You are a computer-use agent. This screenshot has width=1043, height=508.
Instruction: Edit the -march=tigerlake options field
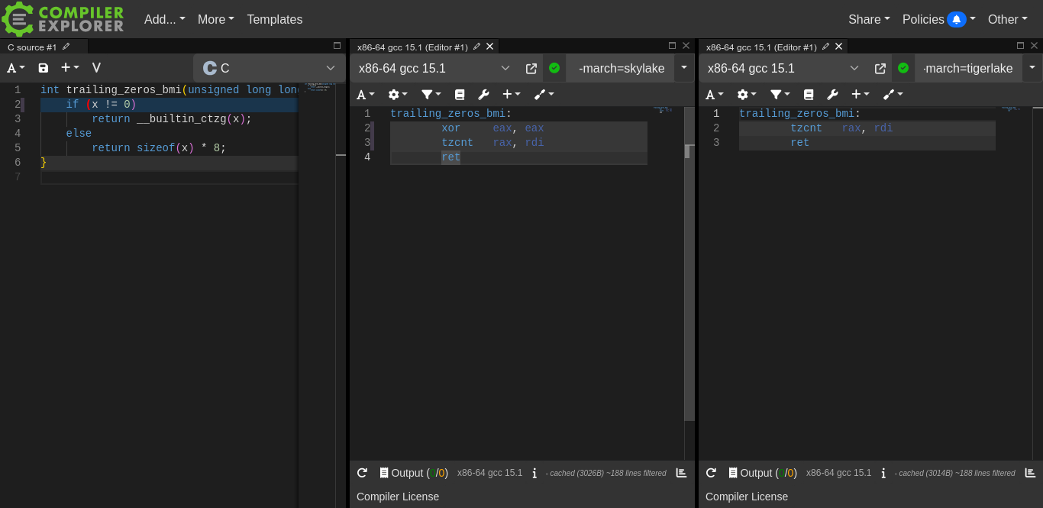pos(968,68)
